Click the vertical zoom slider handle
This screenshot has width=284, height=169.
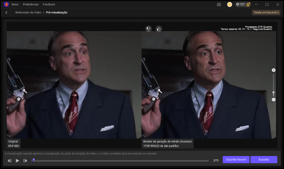click(273, 93)
